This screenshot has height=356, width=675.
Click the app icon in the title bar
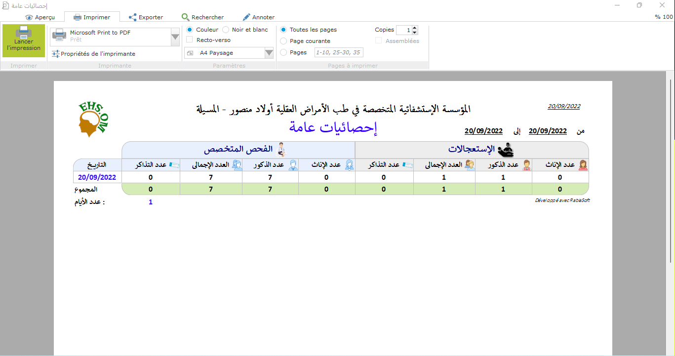tap(5, 5)
